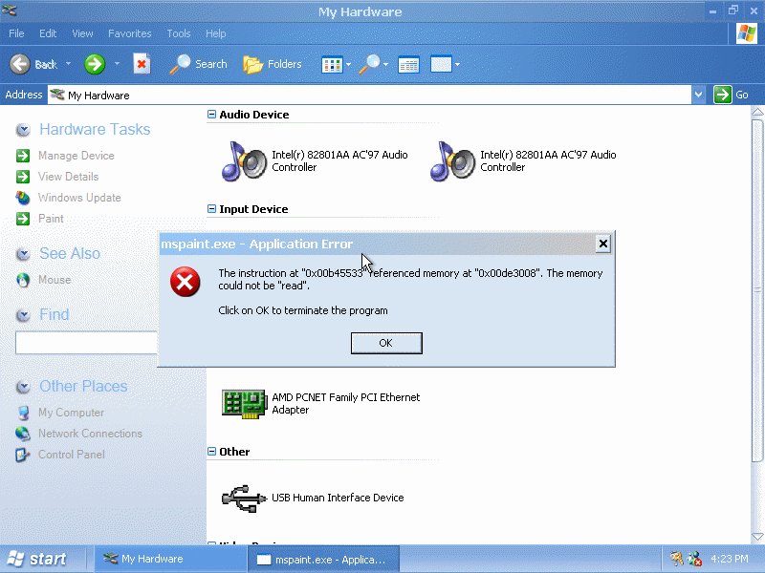
Task: Click the My Computer icon in sidebar
Action: pos(23,413)
